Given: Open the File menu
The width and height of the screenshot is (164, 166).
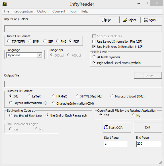Looking at the screenshot, I should tap(7, 11).
